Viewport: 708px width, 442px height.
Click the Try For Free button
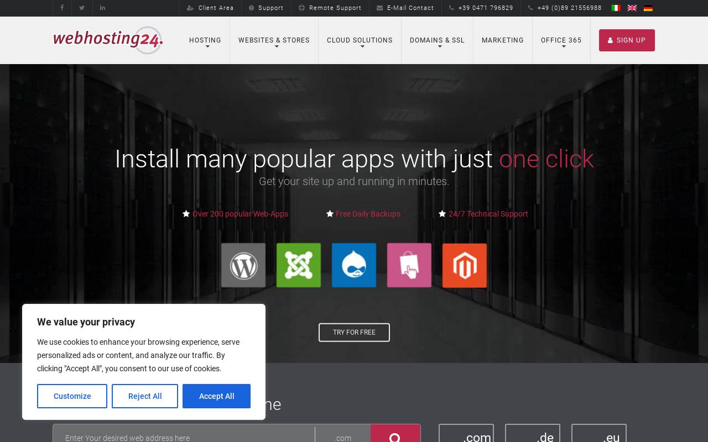coord(354,333)
